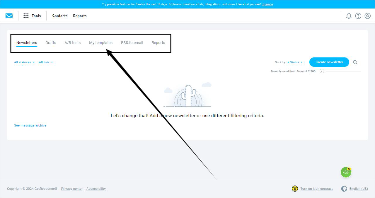The height and width of the screenshot is (198, 375).
Task: Open the Tools grid menu icon
Action: [x=26, y=16]
